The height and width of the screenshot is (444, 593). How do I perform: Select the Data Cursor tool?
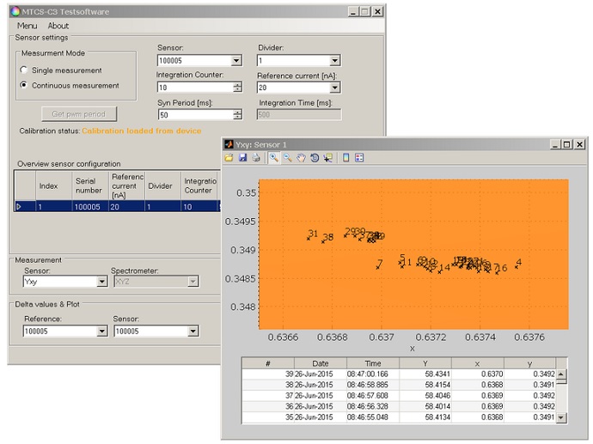(x=327, y=158)
